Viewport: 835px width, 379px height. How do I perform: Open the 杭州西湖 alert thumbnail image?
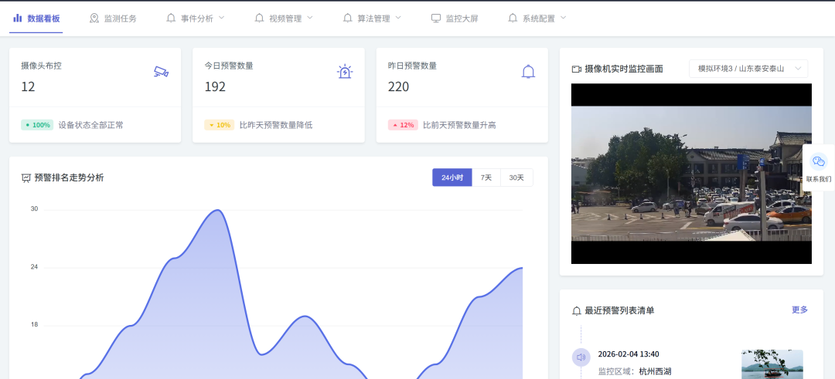[x=772, y=364]
